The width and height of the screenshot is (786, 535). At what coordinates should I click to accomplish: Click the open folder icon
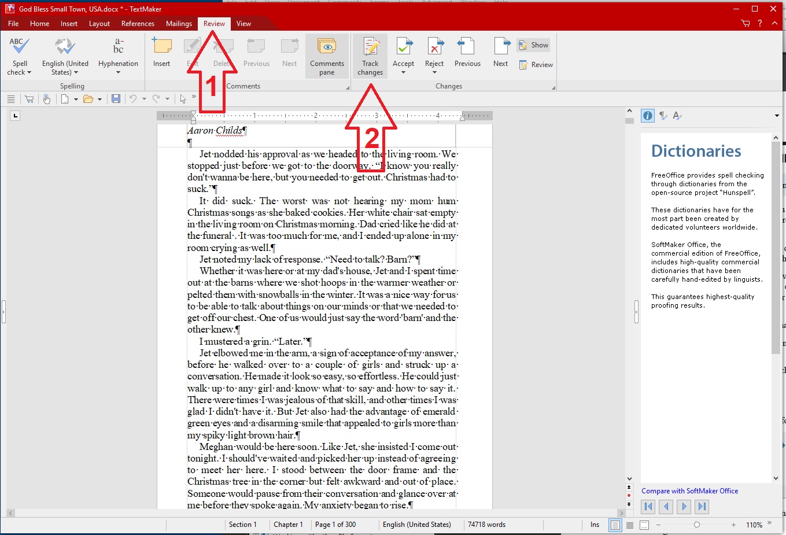(88, 99)
